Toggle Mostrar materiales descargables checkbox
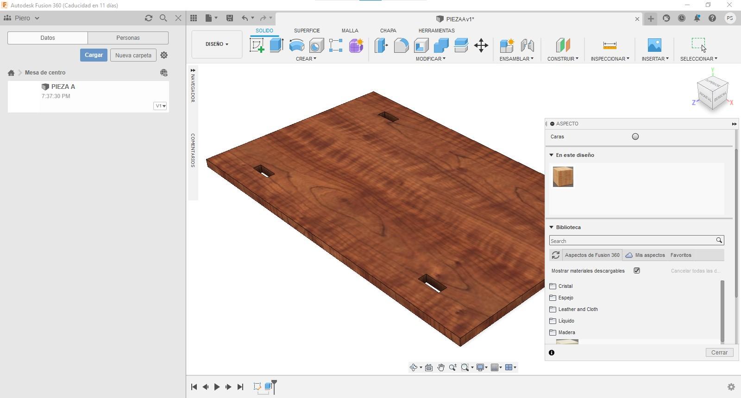Screen dimensions: 741x398 (637, 271)
